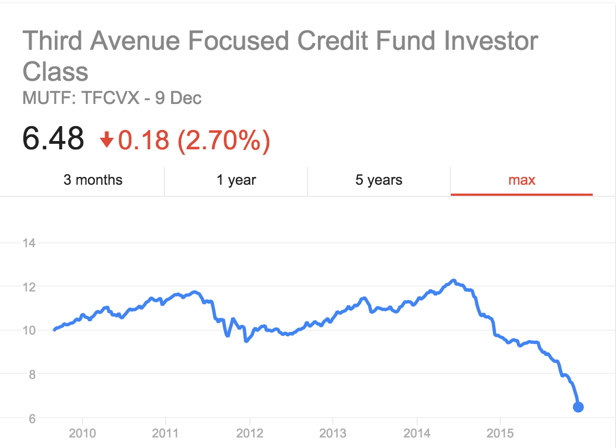Click the 2010 x-axis label
Viewport: 616px width, 448px height.
83,433
